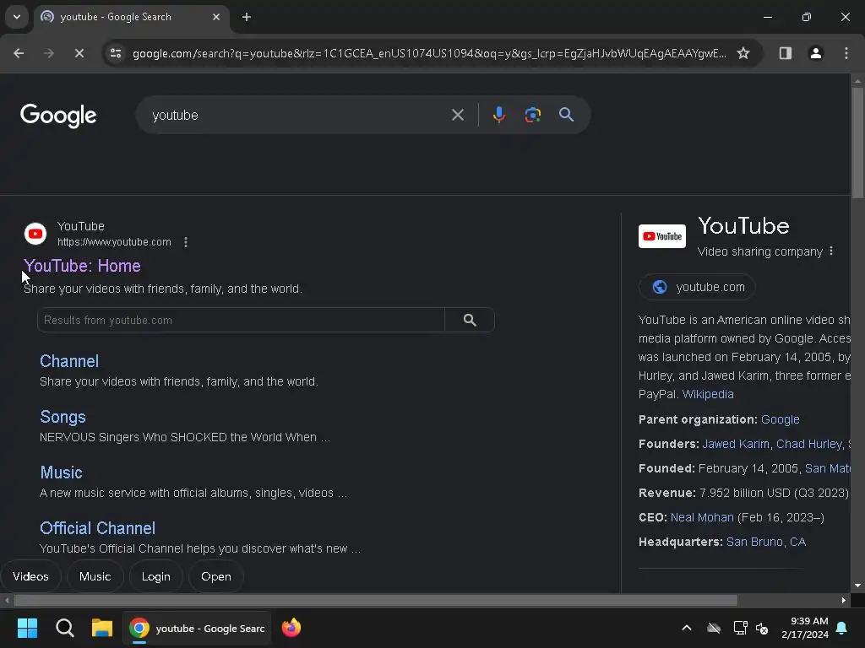The height and width of the screenshot is (648, 865).
Task: Open the Songs sitelink
Action: pyautogui.click(x=63, y=417)
